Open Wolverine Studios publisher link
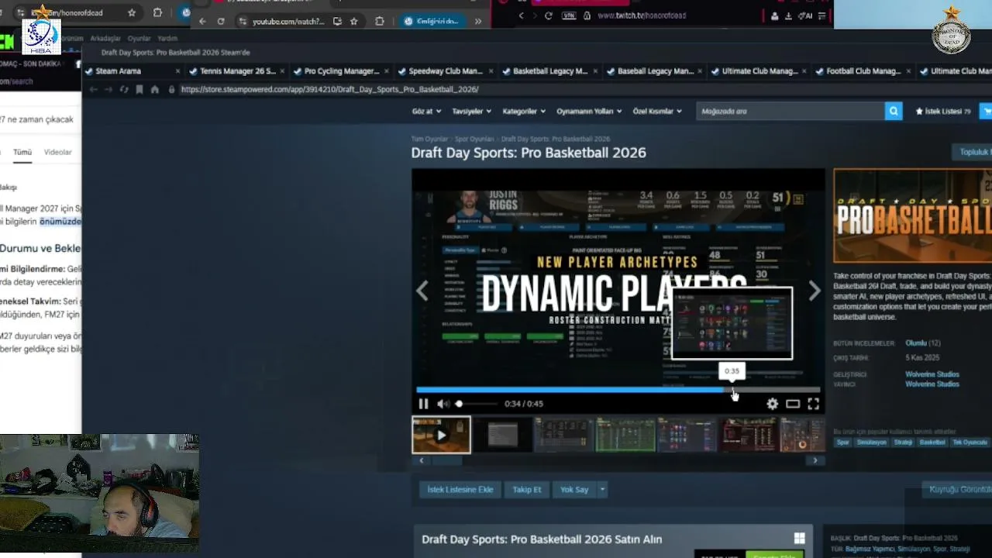The image size is (992, 558). click(x=932, y=384)
